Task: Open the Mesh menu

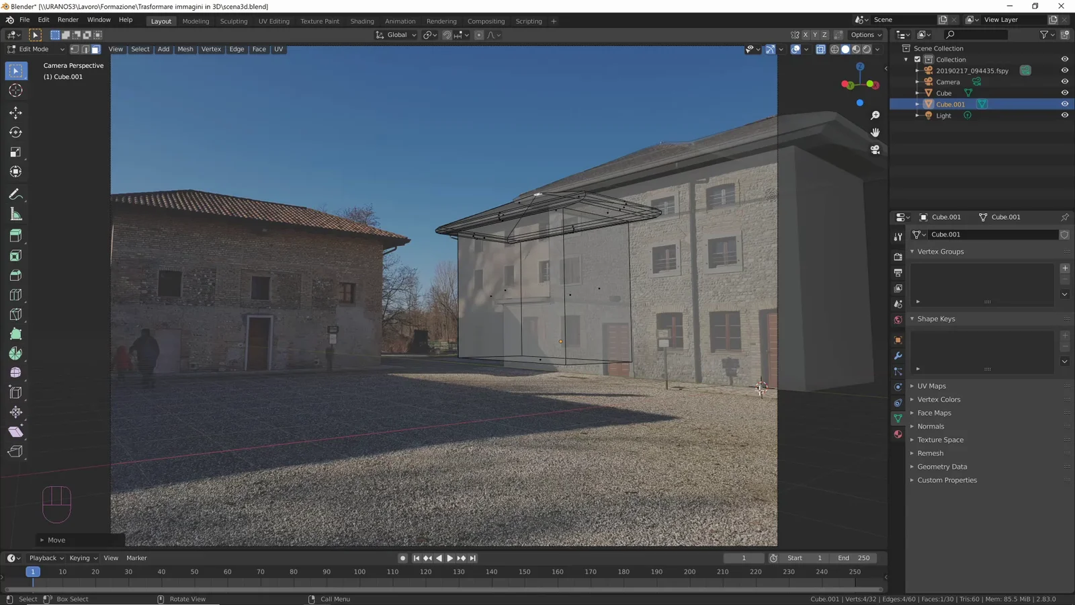Action: 185,49
